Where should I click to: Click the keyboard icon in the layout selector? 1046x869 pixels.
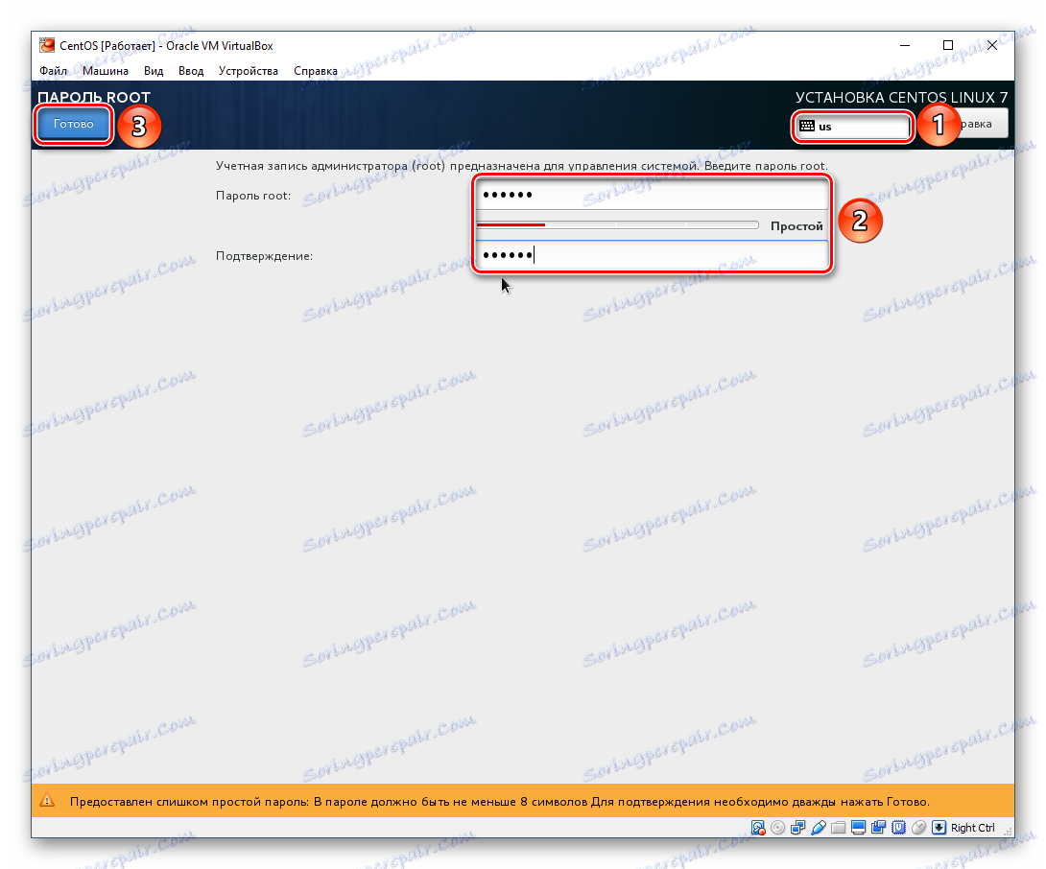pos(807,126)
